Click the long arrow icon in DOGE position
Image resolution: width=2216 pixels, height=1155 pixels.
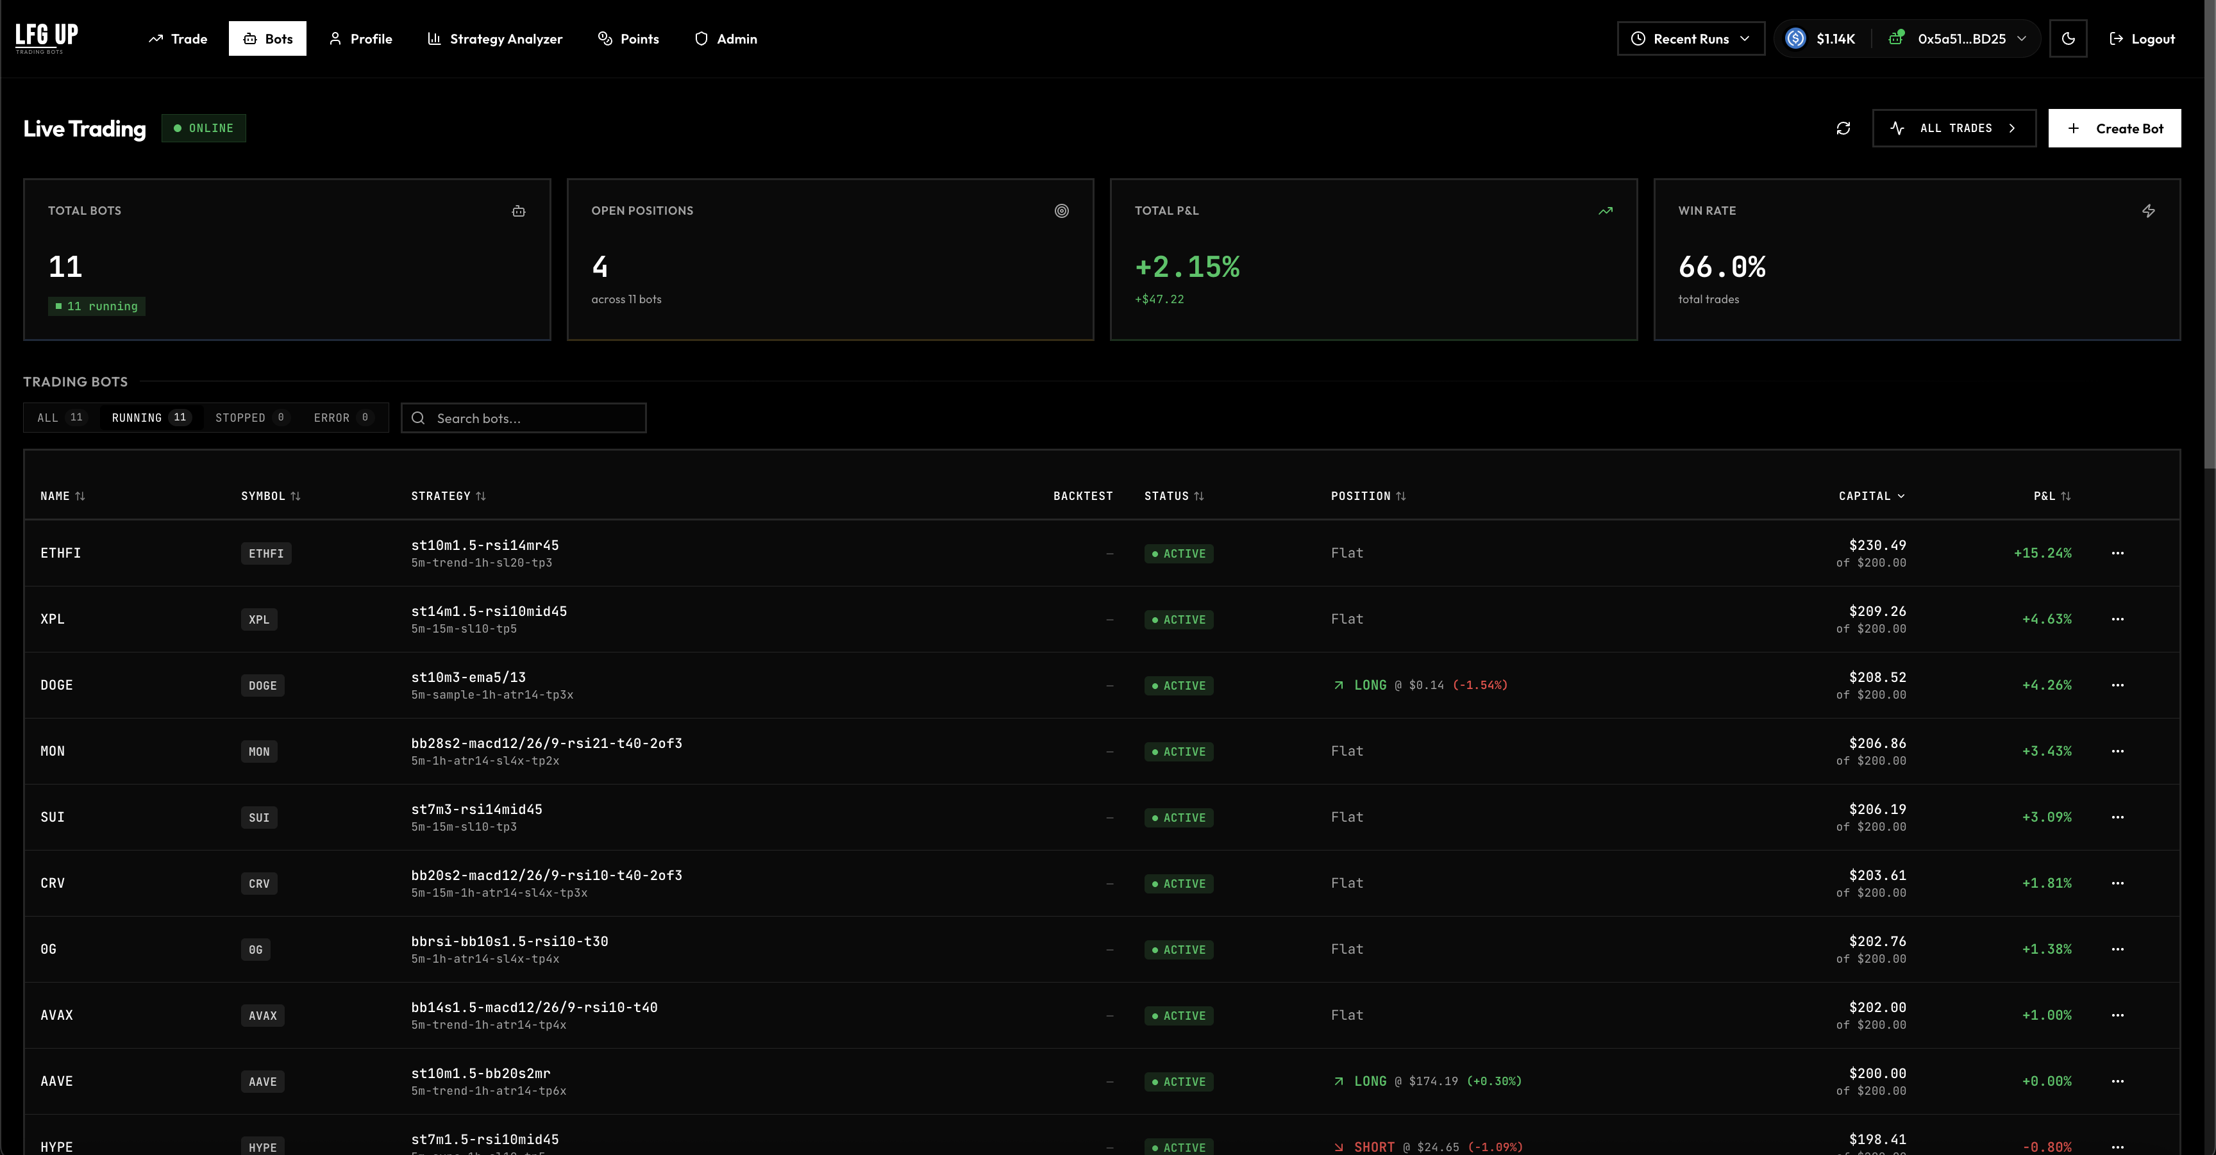[x=1339, y=685]
